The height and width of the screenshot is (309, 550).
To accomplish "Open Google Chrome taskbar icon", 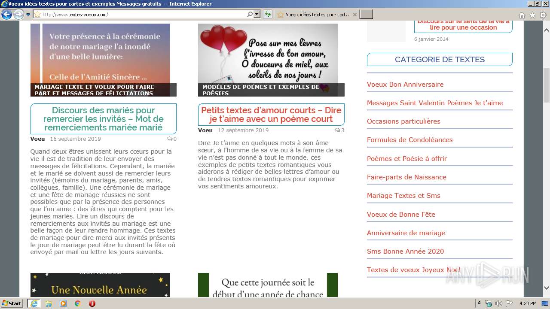I will [78, 303].
